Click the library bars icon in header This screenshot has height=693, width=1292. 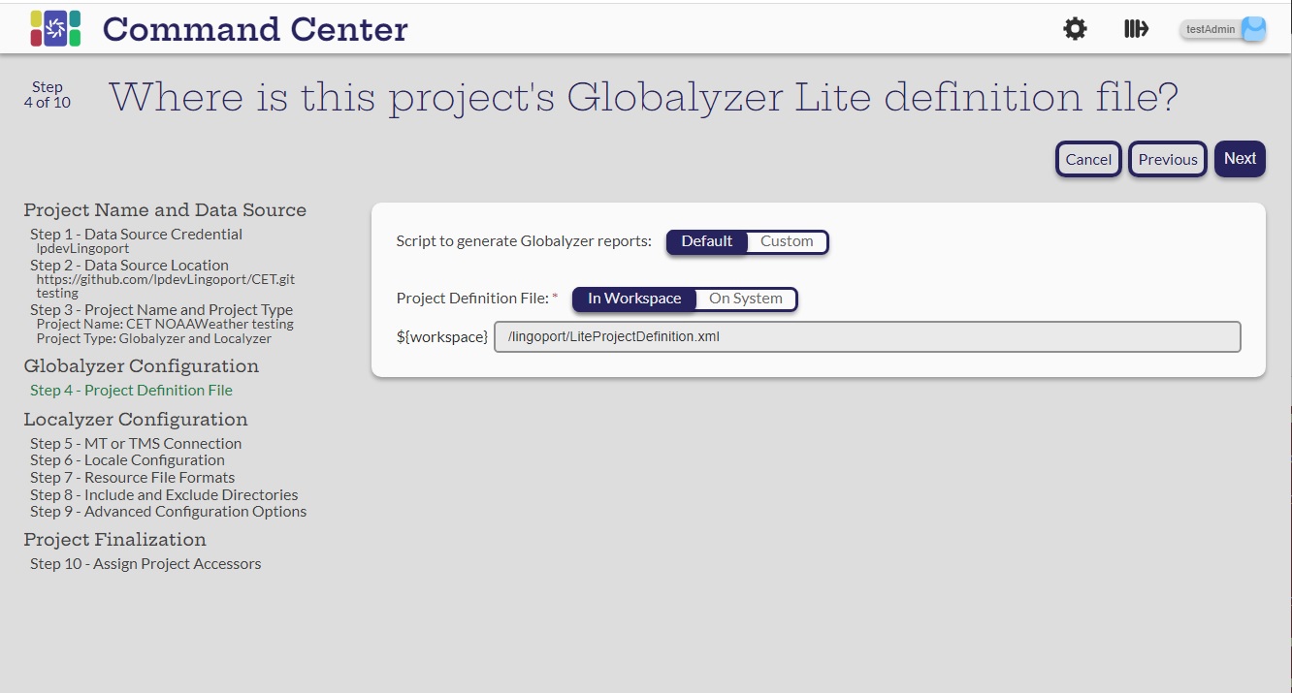(x=1136, y=29)
